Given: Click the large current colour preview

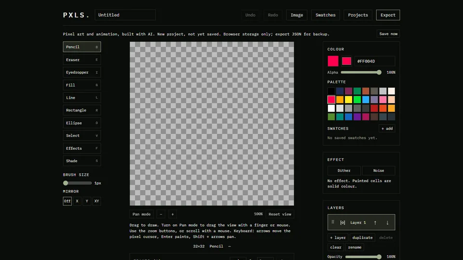Looking at the screenshot, I should (x=333, y=61).
